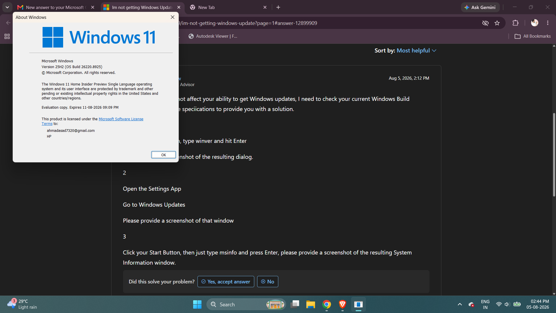Bookmark this page with the star icon
Screen dimensions: 556x313
tap(497, 23)
